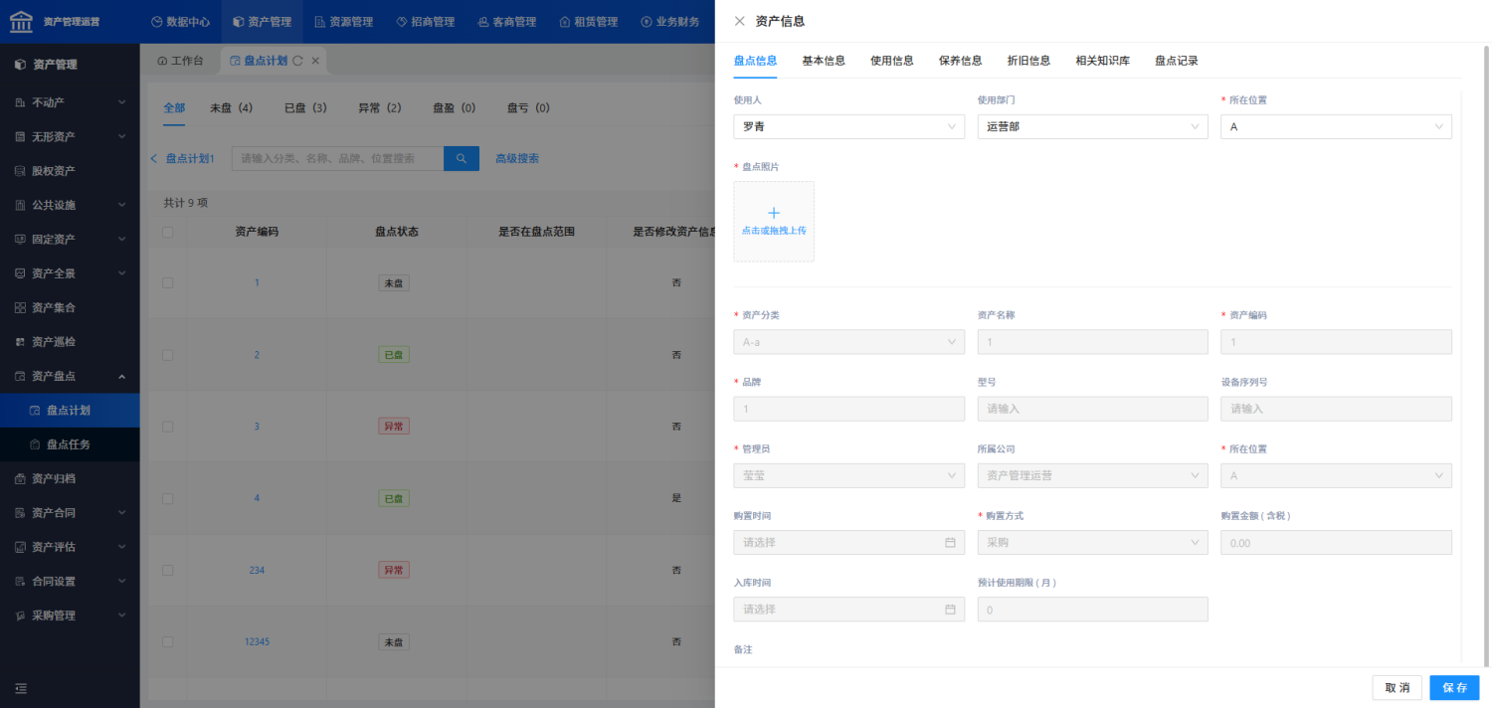
Task: Switch to 折旧信息 tab
Action: 1028,61
